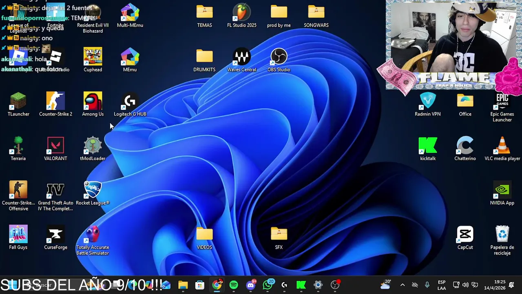The image size is (522, 294).
Task: Open the clock and date 19:25
Action: click(x=494, y=285)
